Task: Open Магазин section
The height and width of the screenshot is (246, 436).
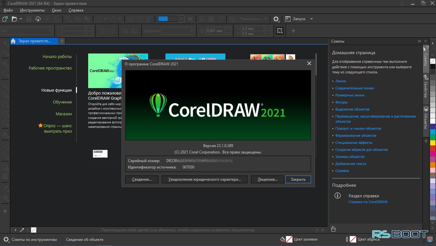Action: click(64, 114)
